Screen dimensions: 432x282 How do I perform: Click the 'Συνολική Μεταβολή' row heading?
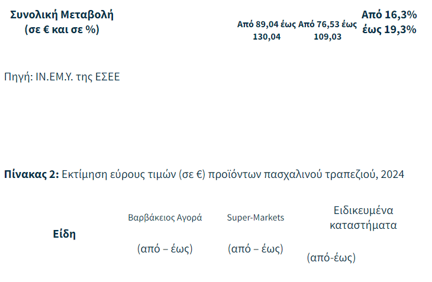(x=62, y=14)
